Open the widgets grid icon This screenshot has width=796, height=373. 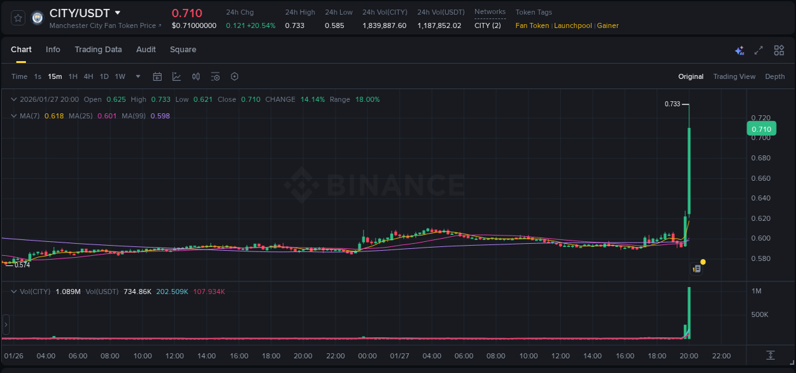(x=778, y=50)
